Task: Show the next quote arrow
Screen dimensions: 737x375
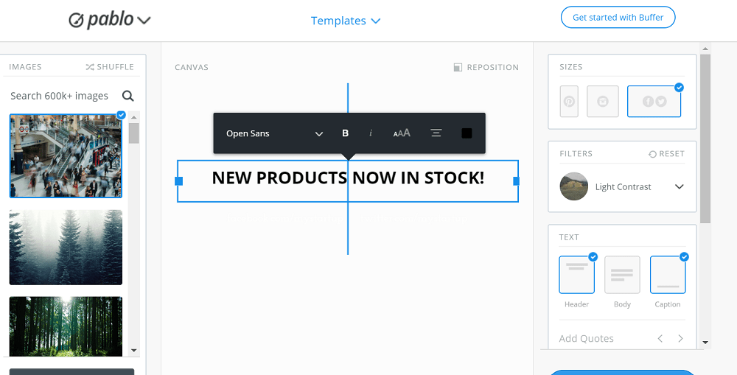Action: point(680,338)
